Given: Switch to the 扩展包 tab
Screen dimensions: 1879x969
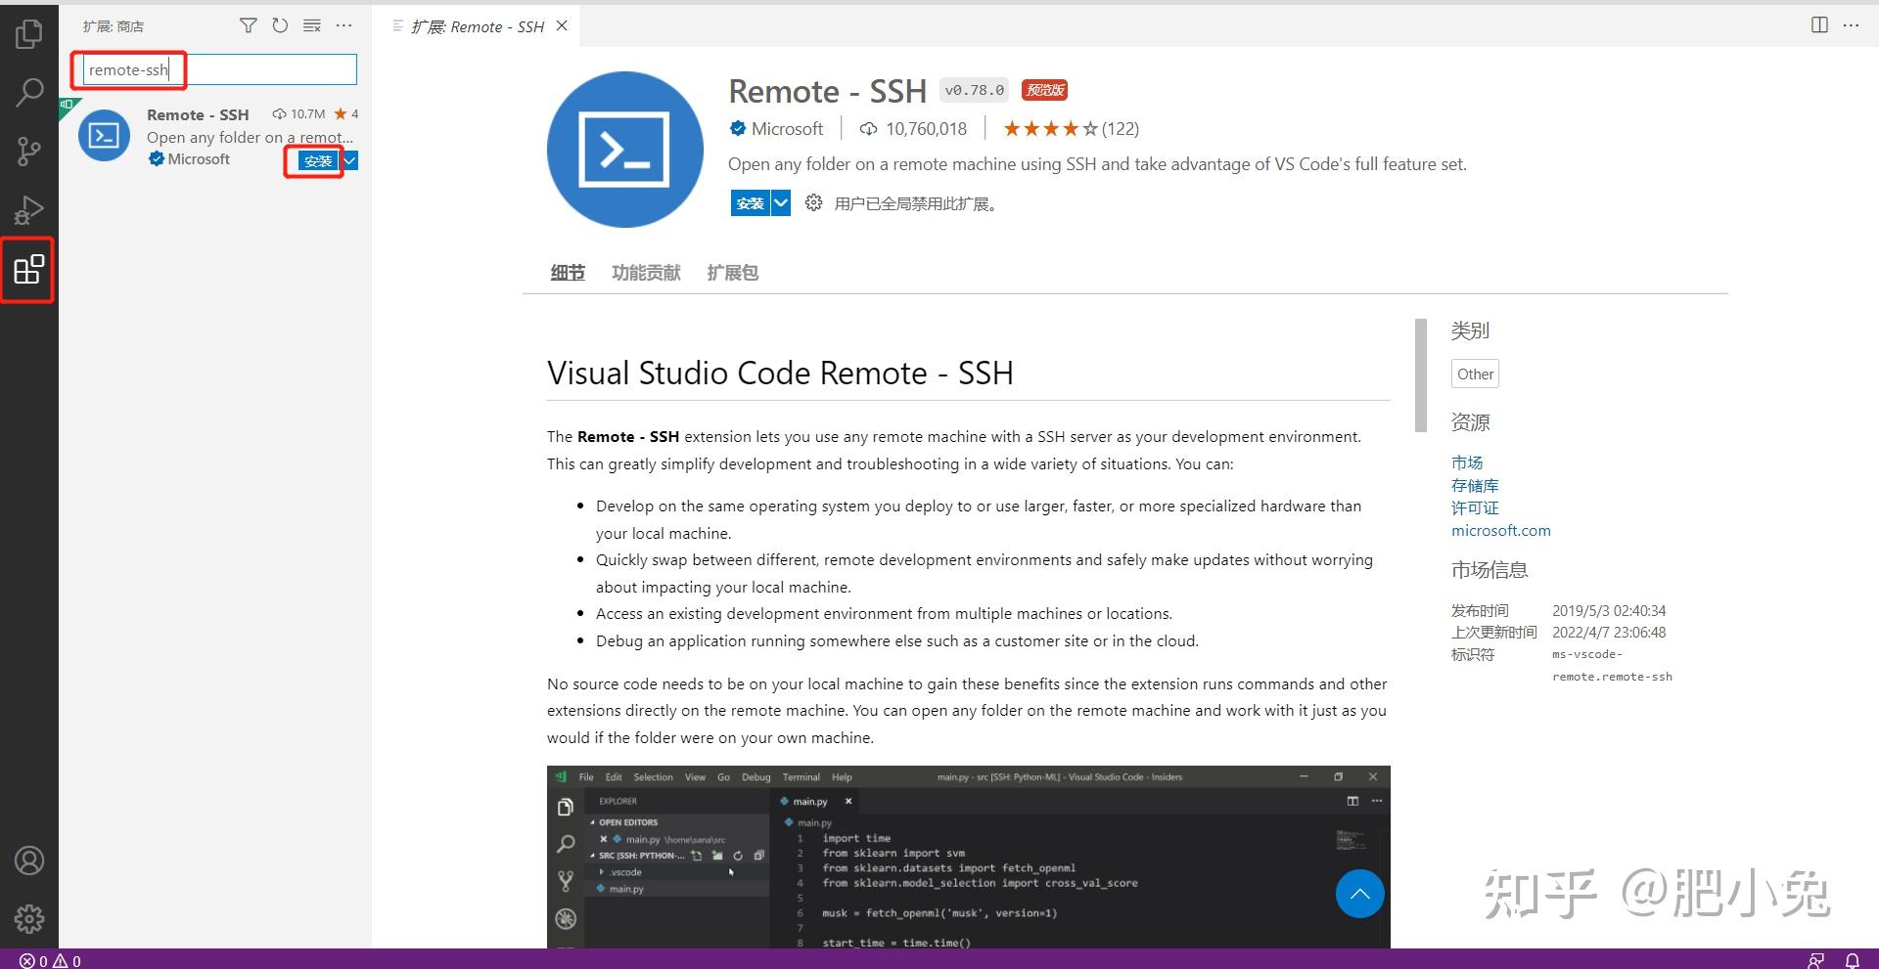Looking at the screenshot, I should (732, 273).
